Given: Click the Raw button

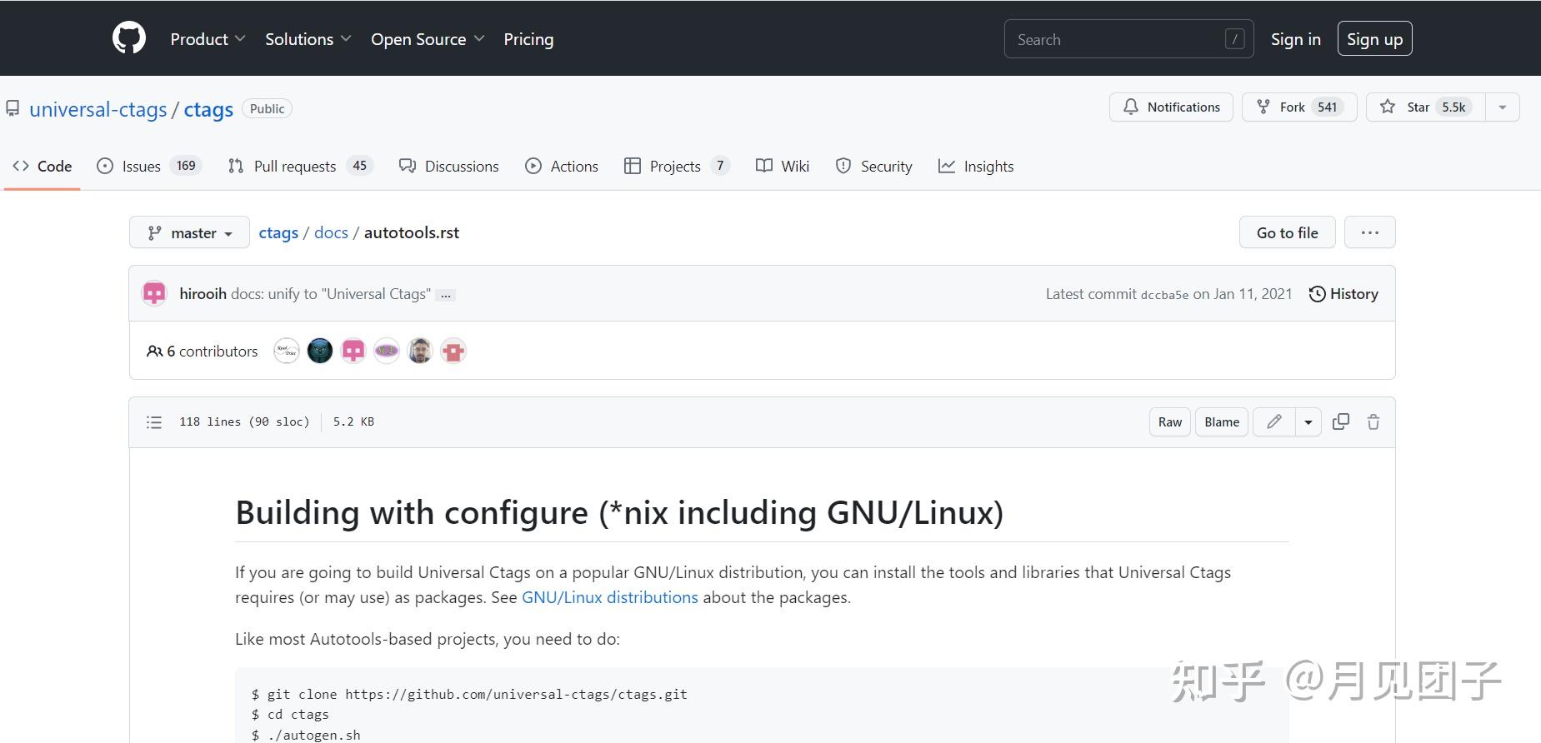Looking at the screenshot, I should [x=1169, y=422].
